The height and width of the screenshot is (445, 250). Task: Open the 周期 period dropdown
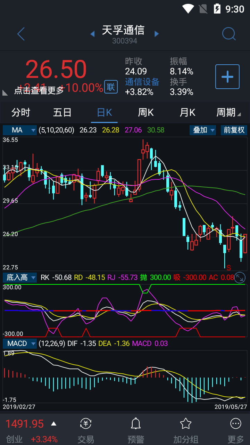[x=228, y=113]
